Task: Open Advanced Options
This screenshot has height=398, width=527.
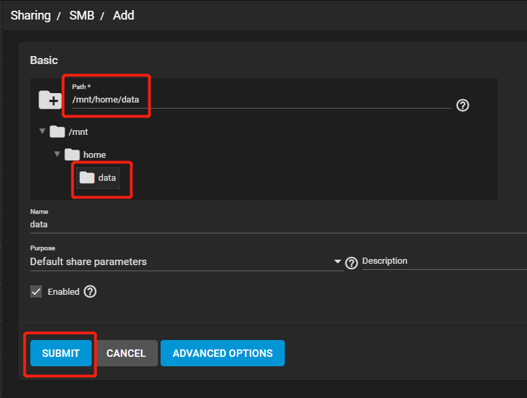Action: click(x=223, y=353)
